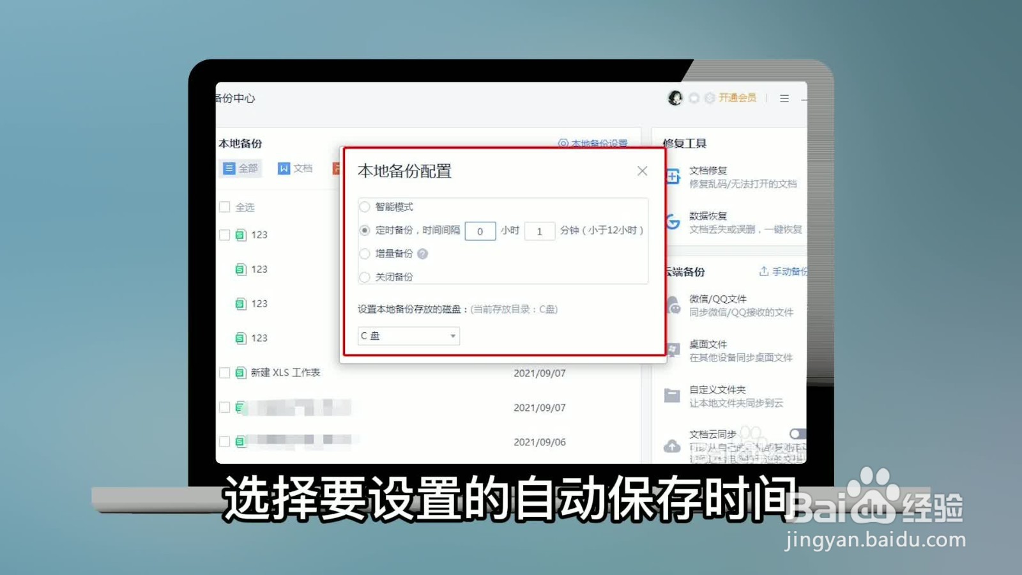Click the 文档修复 title text
This screenshot has width=1022, height=575.
click(x=708, y=171)
